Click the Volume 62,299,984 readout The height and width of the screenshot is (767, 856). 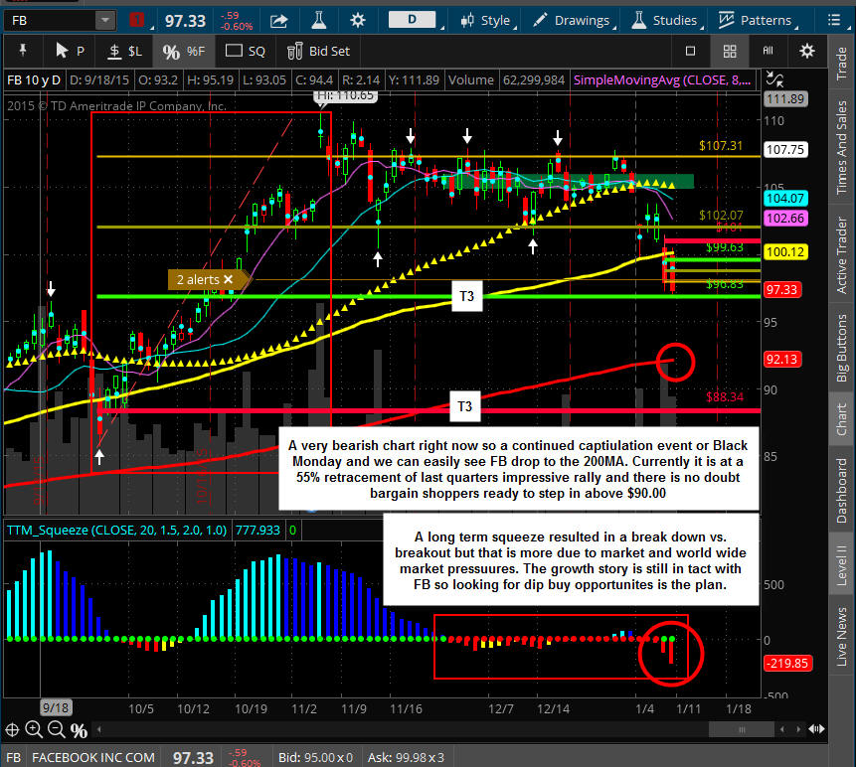click(x=506, y=80)
